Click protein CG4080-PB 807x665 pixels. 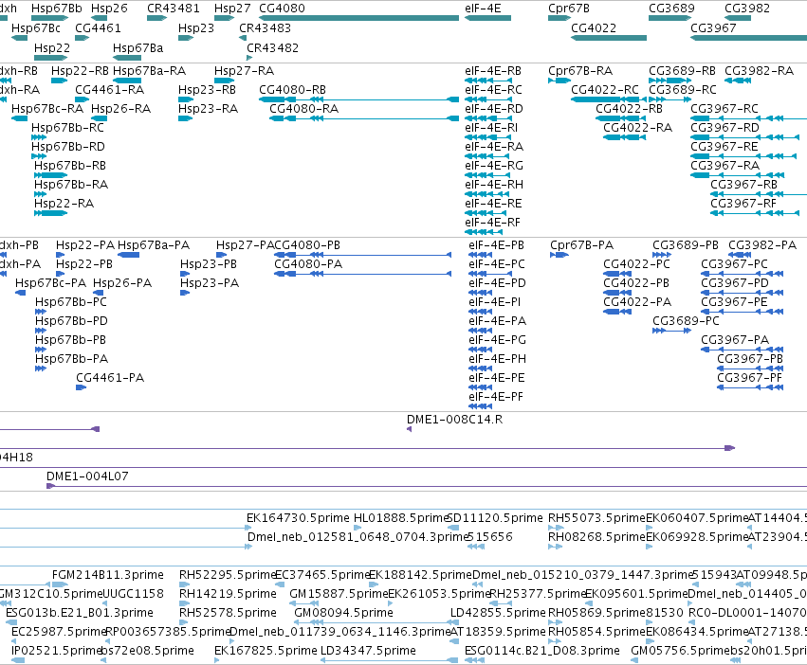click(x=307, y=244)
